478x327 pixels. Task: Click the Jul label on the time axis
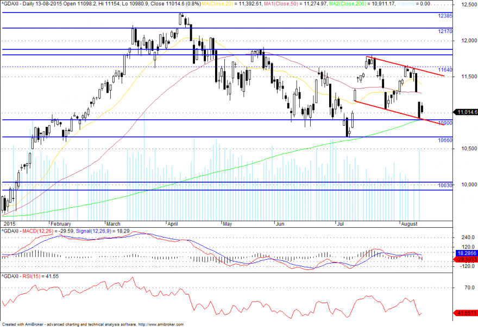(x=341, y=224)
